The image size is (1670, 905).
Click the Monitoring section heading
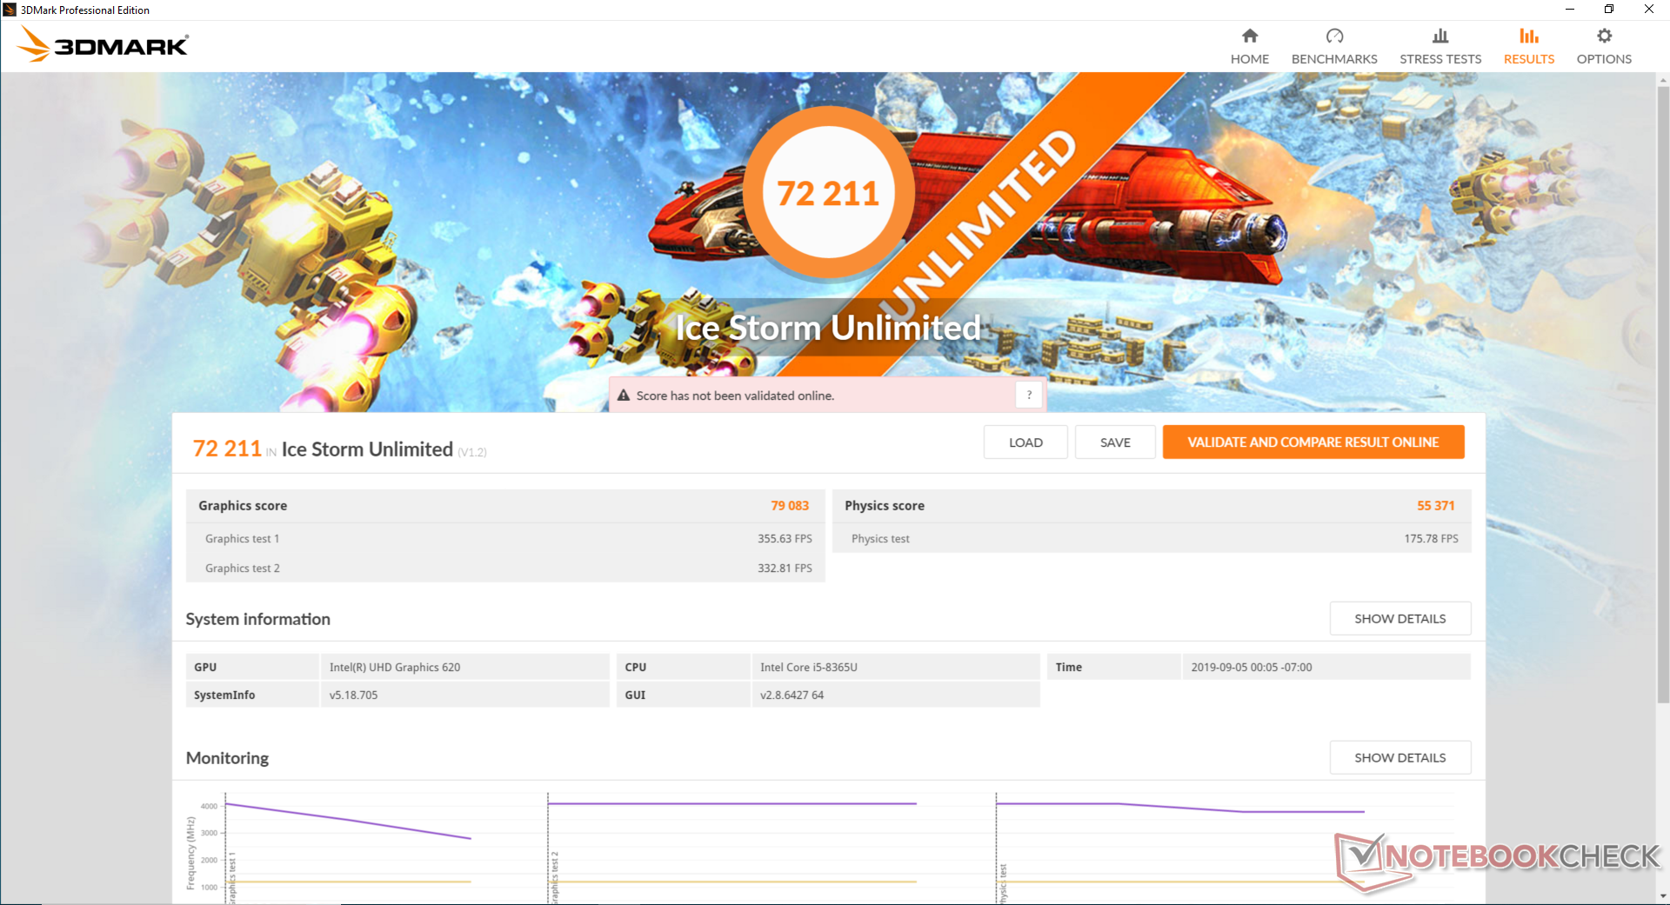tap(227, 757)
